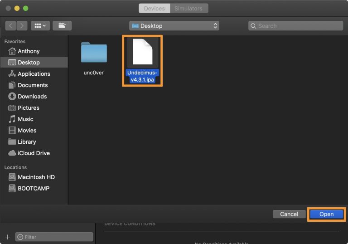348x244 pixels.
Task: Click the yellow minimize window button
Action: pos(17,9)
